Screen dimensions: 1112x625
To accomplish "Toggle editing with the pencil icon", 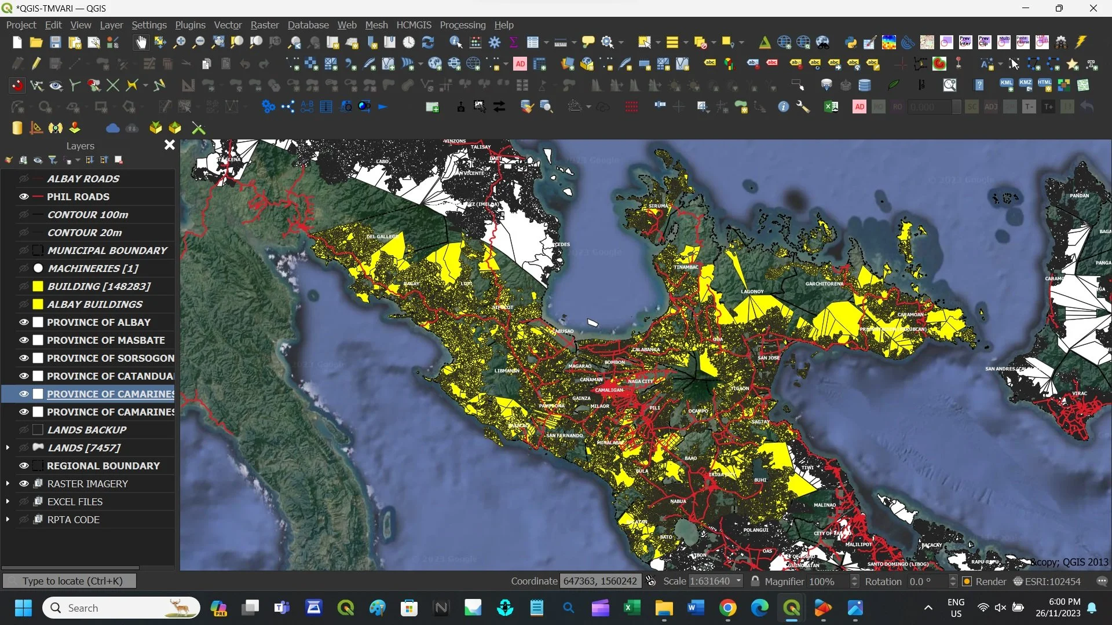I will pos(36,64).
